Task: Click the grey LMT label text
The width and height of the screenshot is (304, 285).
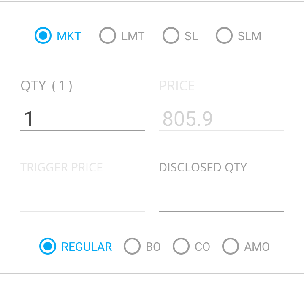Action: (x=133, y=36)
